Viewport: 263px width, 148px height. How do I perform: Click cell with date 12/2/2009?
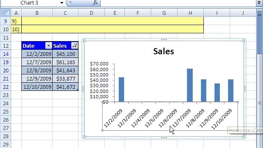pos(37,54)
